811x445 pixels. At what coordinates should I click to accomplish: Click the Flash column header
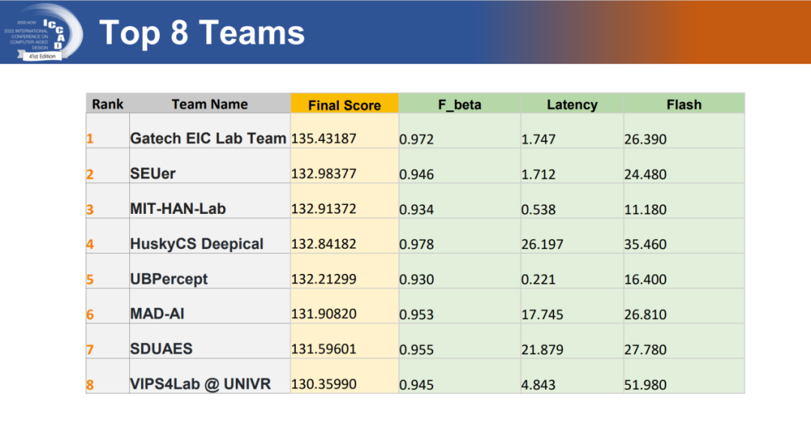pos(683,104)
